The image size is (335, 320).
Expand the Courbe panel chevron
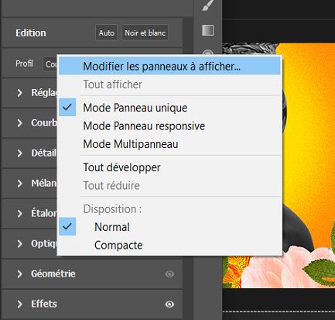coord(19,123)
